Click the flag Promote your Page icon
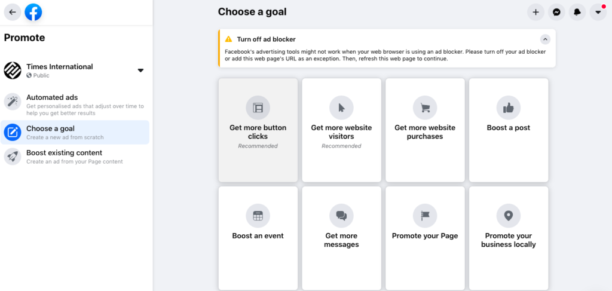The width and height of the screenshot is (612, 291). pyautogui.click(x=425, y=216)
